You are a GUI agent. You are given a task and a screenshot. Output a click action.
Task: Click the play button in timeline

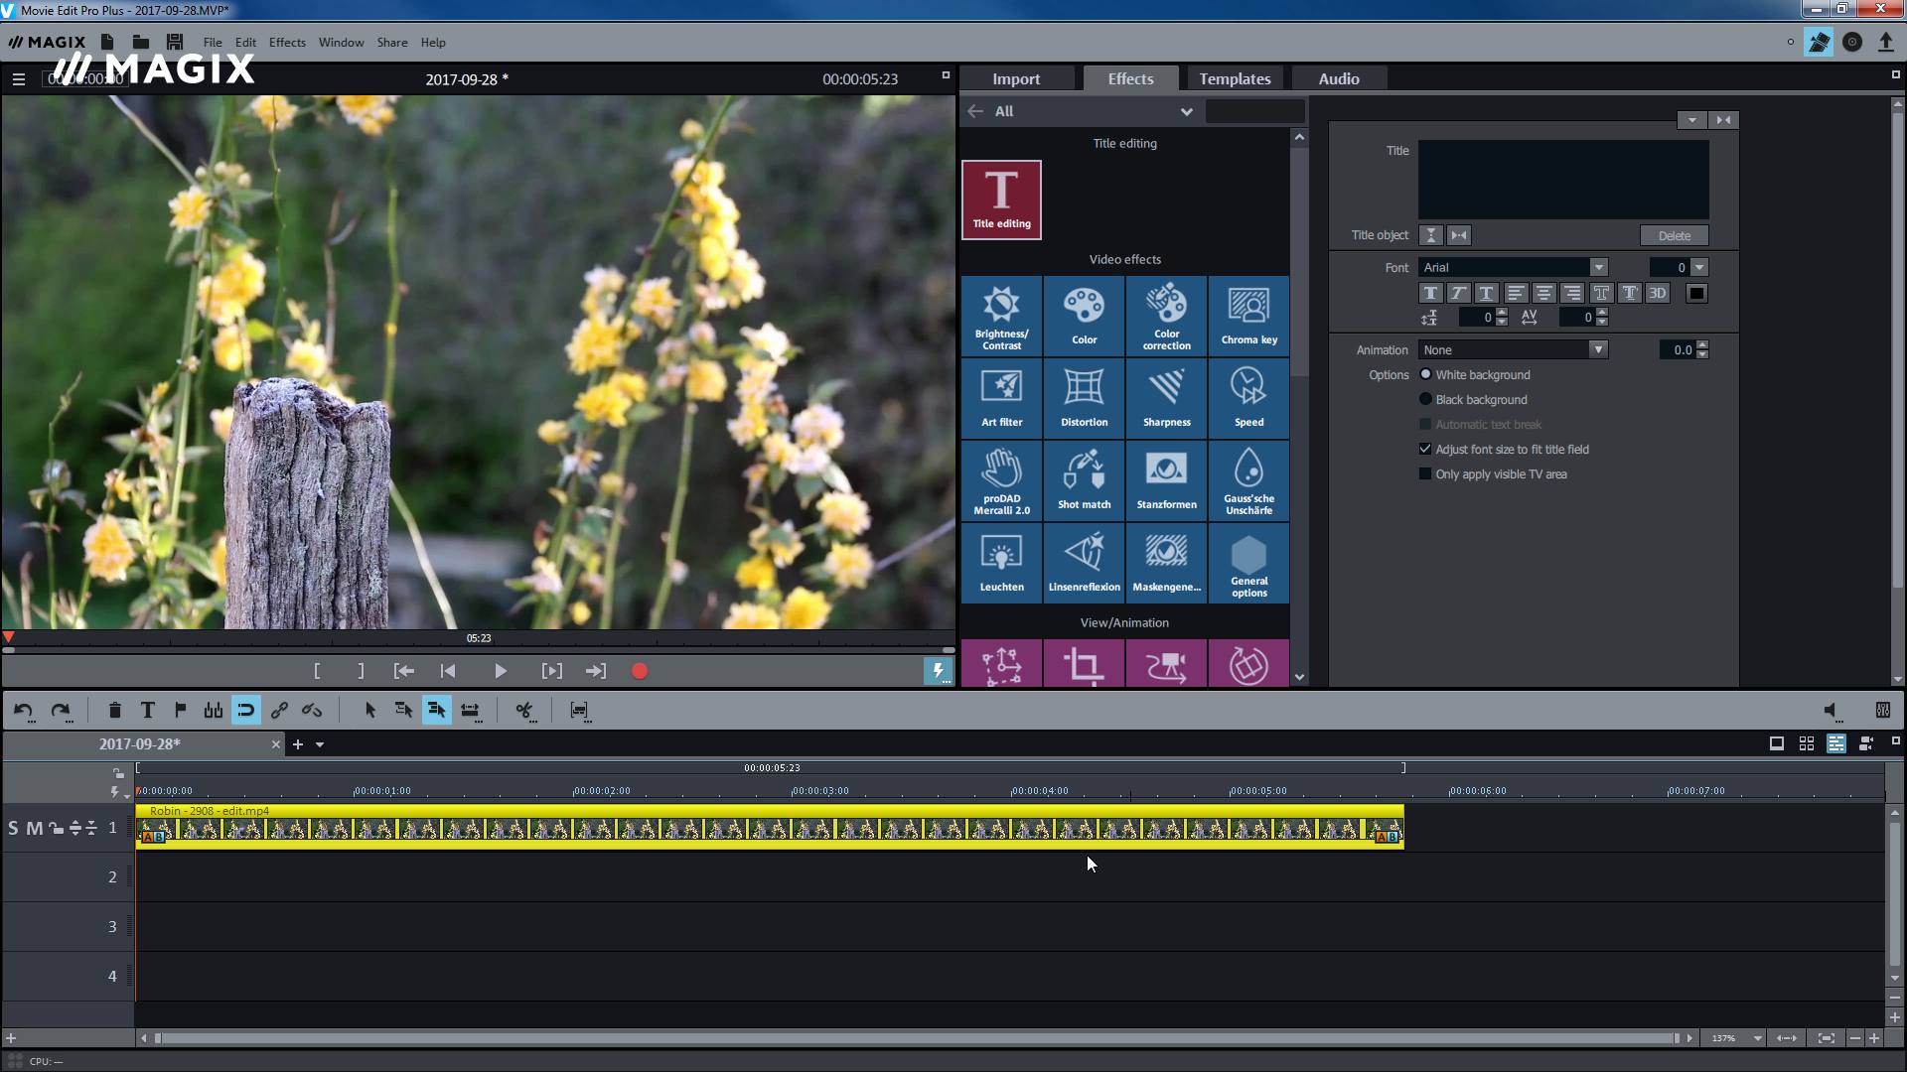tap(501, 670)
